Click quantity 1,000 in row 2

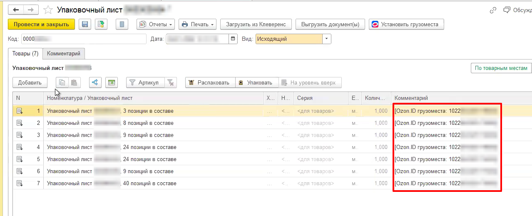coord(376,123)
